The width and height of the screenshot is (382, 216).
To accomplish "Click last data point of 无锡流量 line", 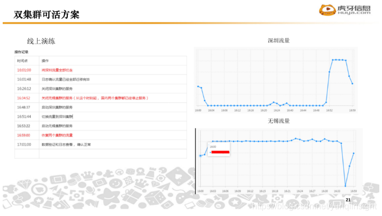I will tap(353, 153).
